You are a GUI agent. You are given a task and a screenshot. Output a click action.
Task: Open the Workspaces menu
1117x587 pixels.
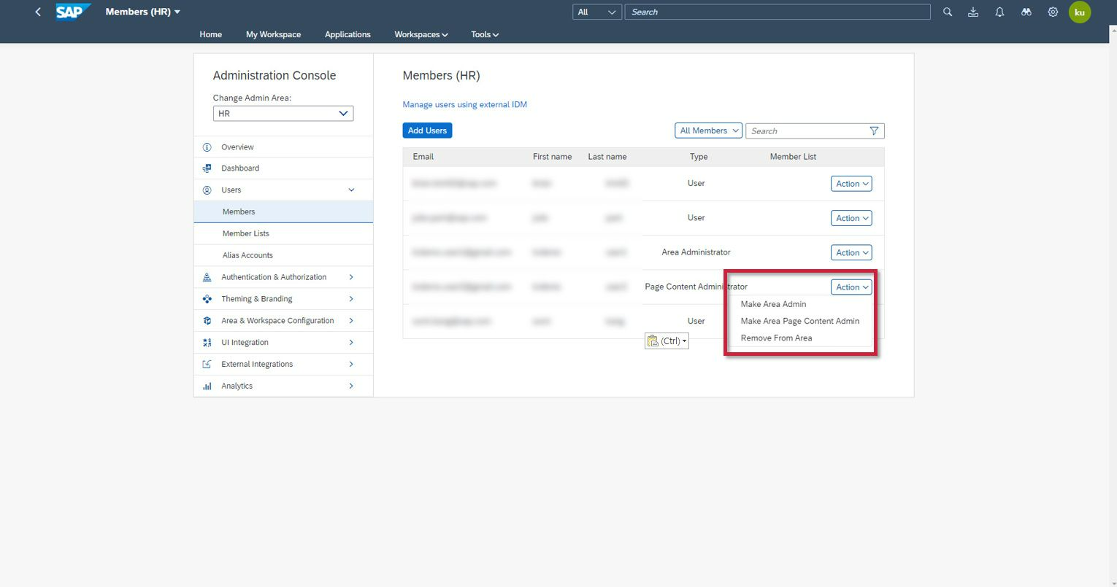(x=421, y=34)
